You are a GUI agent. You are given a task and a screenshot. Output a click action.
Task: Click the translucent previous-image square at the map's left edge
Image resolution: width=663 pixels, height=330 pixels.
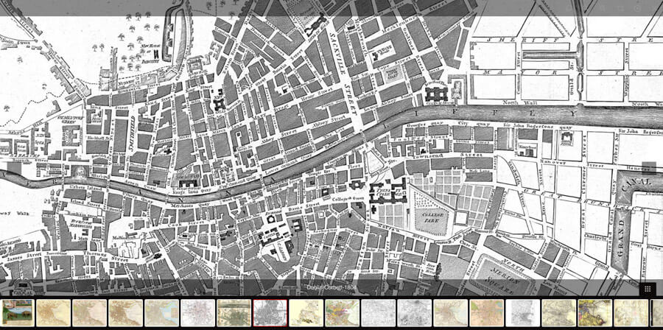tap(13, 169)
